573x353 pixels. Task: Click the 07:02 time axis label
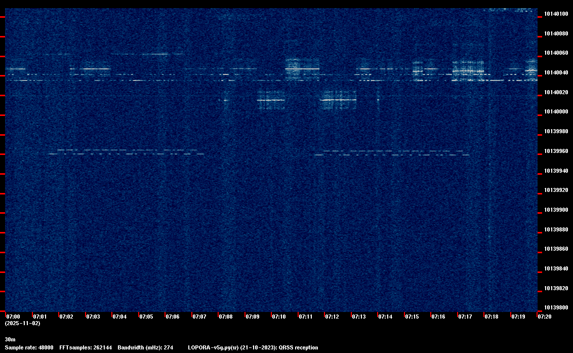[x=66, y=317]
